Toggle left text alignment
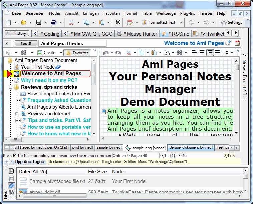This screenshot has width=253, height=204. [195, 53]
